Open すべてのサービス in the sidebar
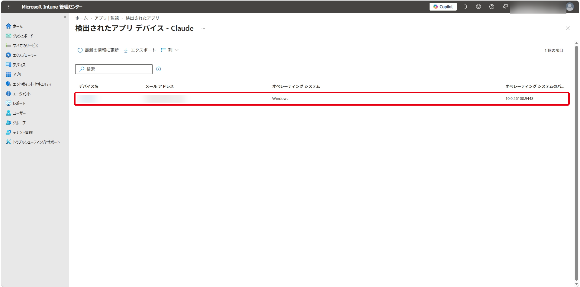Screen dimensions: 580x287 point(22,46)
